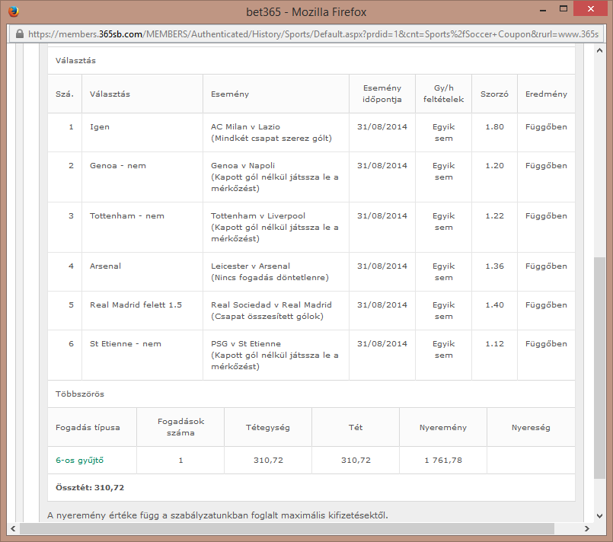Click Függőben result in PSG row

coord(546,344)
